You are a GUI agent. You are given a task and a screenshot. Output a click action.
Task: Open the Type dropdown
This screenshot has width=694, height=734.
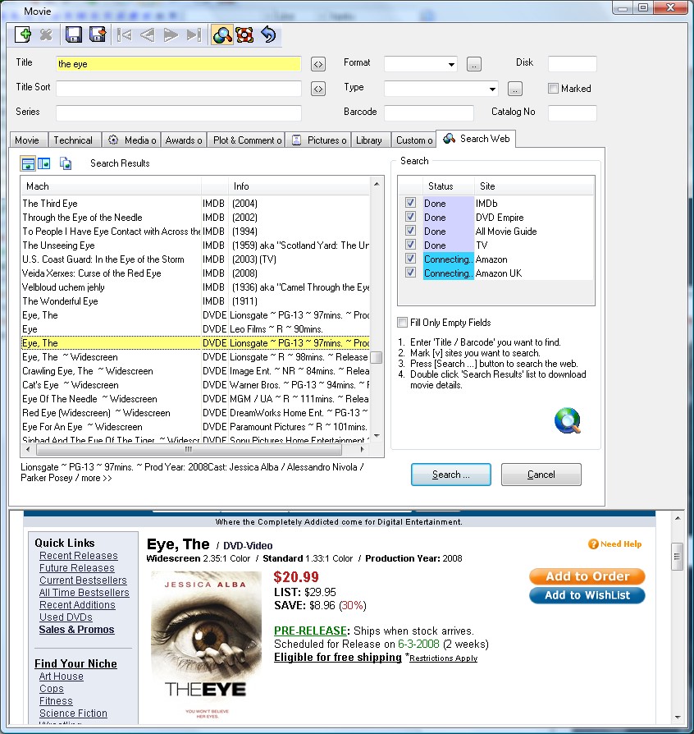pos(492,89)
